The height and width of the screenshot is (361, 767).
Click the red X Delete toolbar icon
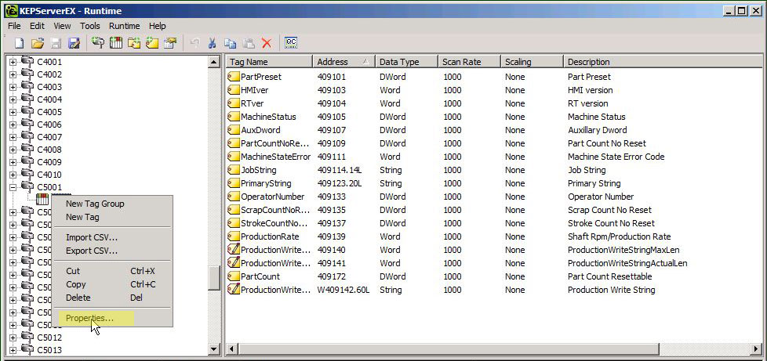[267, 43]
